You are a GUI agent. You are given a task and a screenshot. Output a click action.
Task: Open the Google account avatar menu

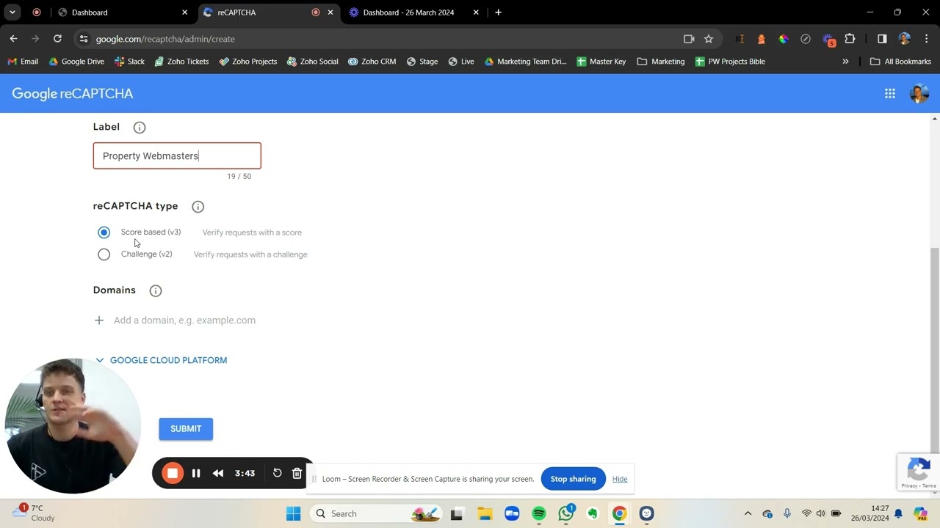[x=919, y=94]
